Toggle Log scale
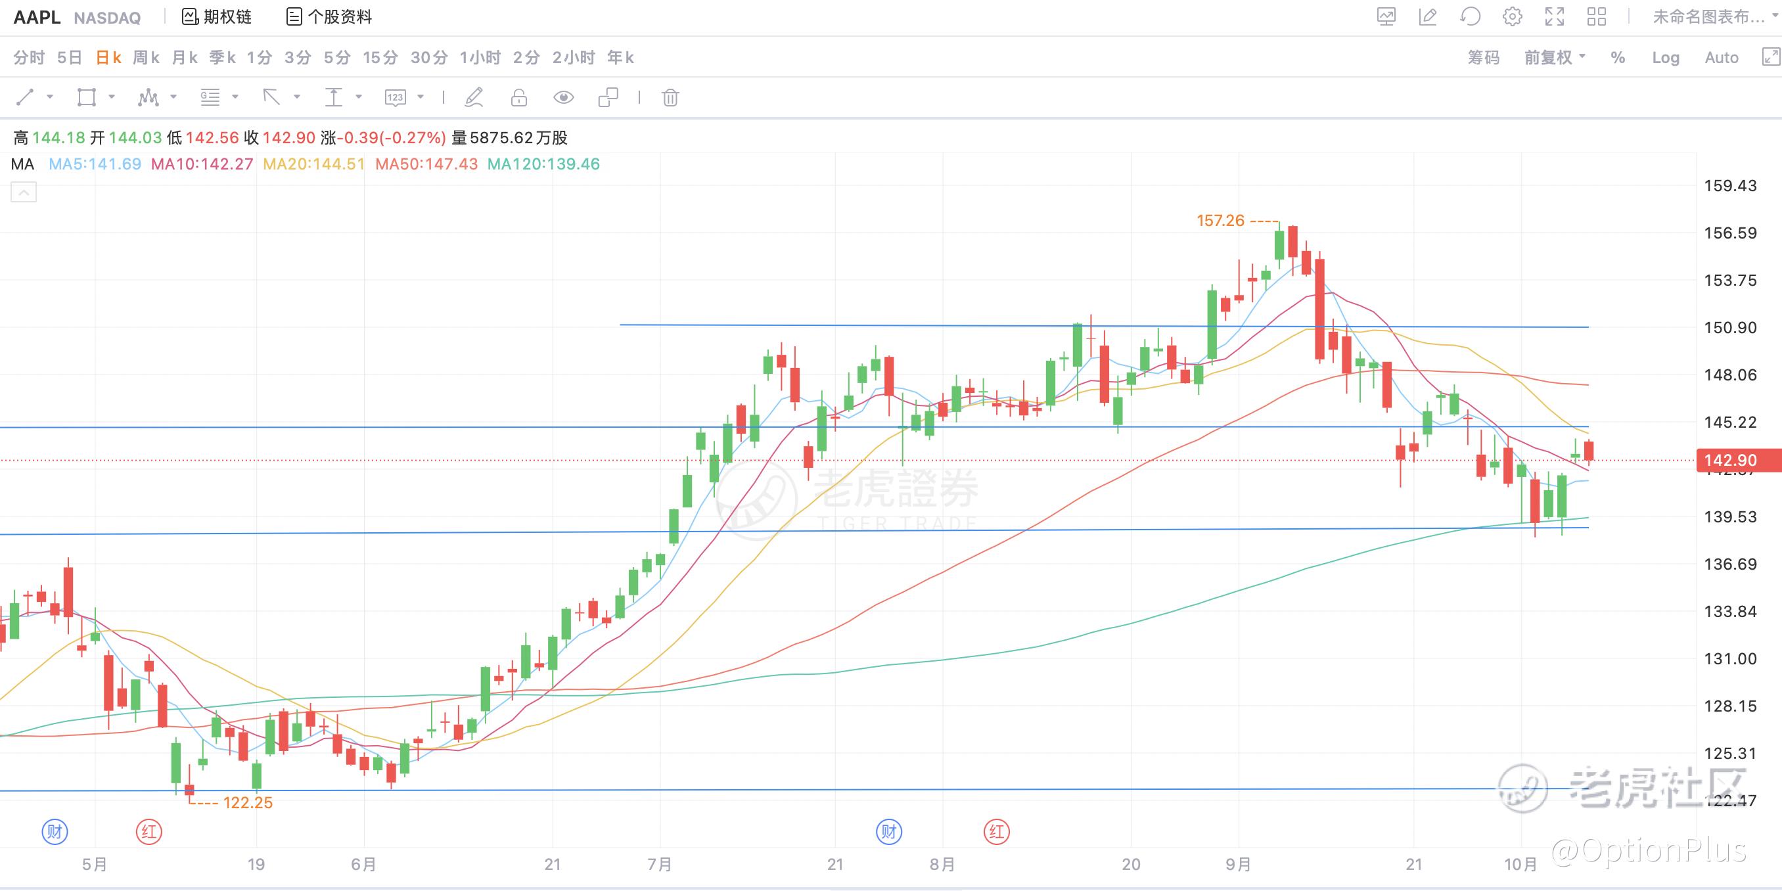1782x891 pixels. tap(1666, 57)
